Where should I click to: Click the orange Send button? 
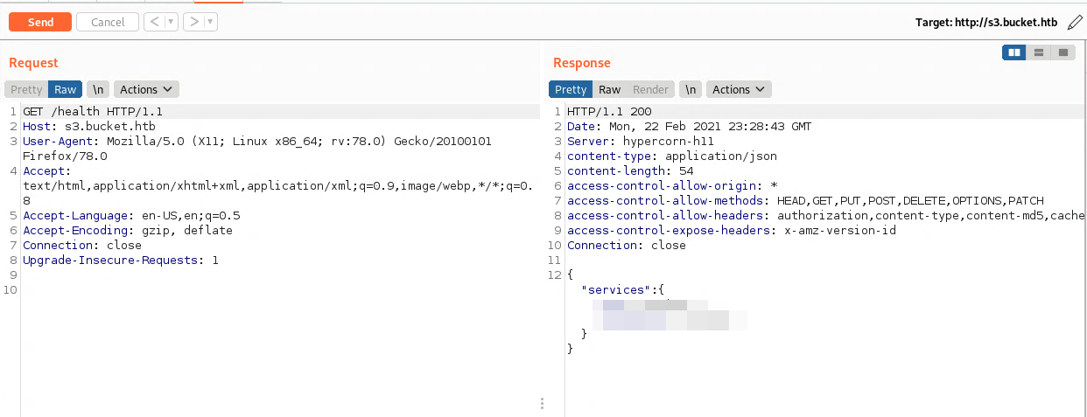click(40, 22)
